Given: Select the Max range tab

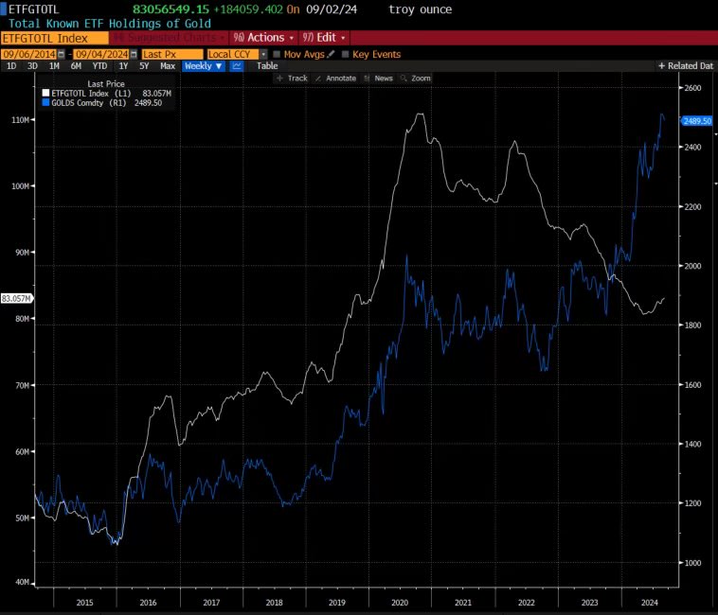Looking at the screenshot, I should (168, 66).
